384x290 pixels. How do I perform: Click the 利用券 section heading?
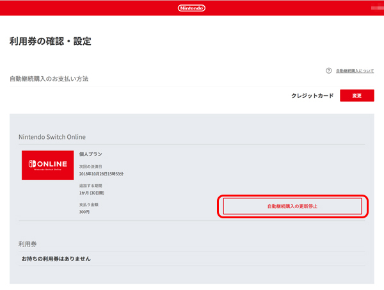[28, 244]
